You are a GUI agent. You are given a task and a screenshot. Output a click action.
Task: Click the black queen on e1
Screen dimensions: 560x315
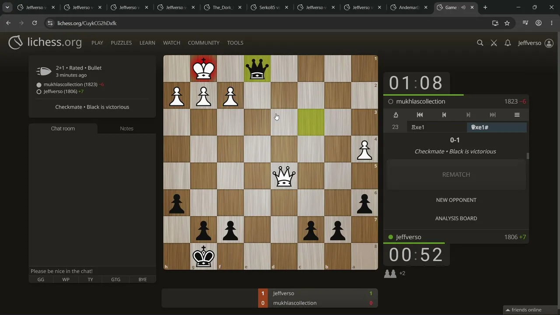[x=257, y=69]
